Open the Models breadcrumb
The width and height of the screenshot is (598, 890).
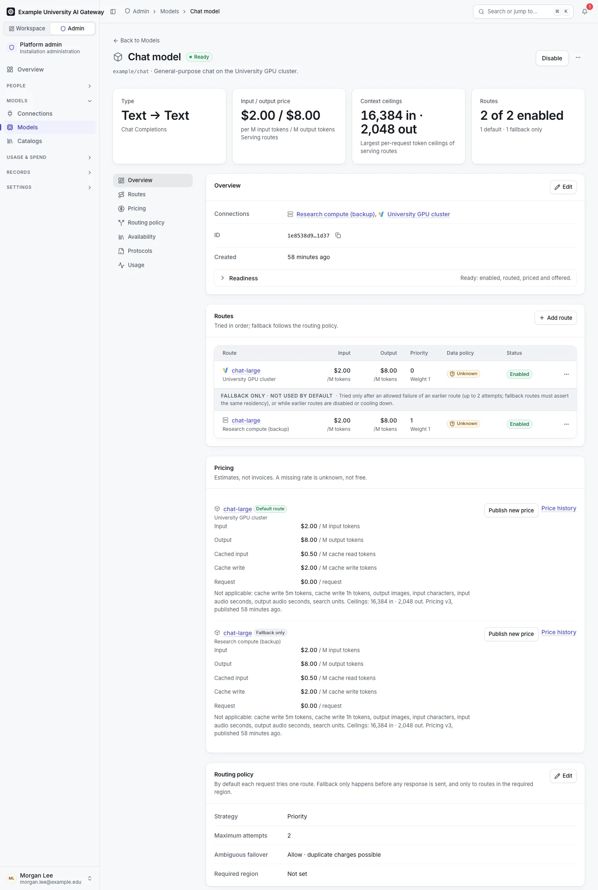(x=169, y=11)
